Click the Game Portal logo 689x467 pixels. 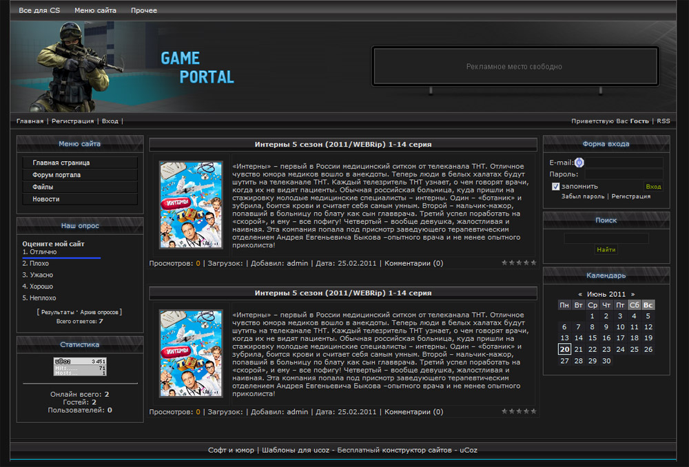(198, 68)
